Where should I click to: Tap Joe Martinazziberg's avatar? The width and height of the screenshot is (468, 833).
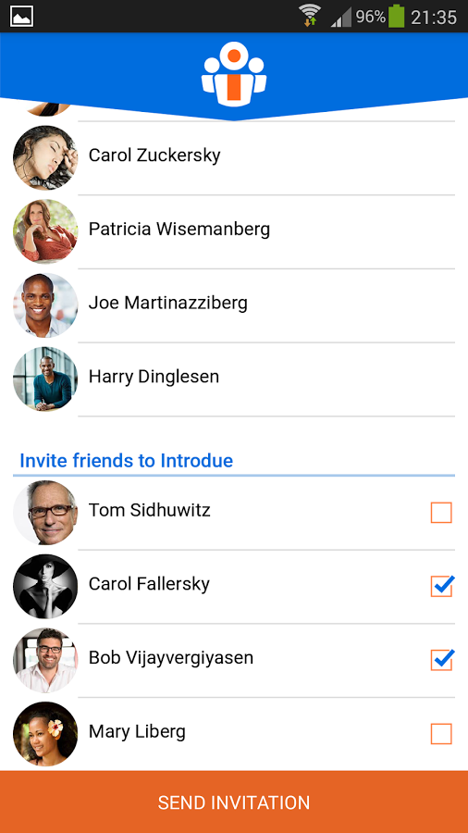45,305
